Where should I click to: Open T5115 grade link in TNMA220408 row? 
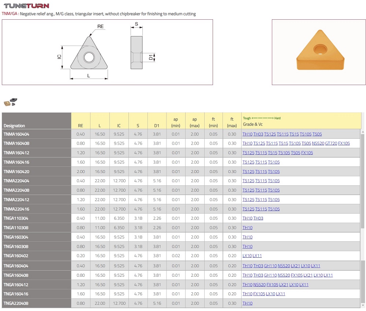click(261, 190)
